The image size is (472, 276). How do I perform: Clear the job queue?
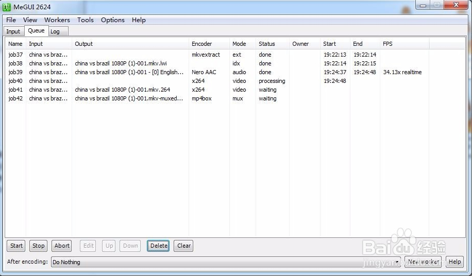click(x=183, y=246)
